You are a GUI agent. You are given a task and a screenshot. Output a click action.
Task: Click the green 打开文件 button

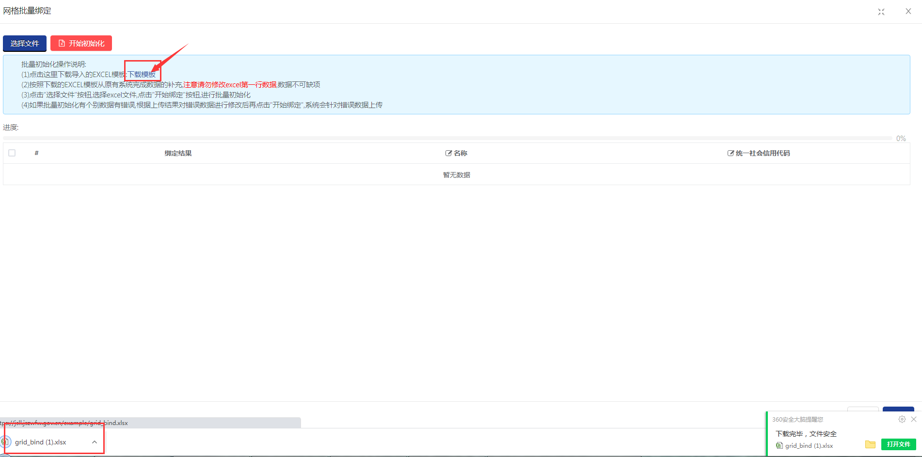pyautogui.click(x=898, y=444)
